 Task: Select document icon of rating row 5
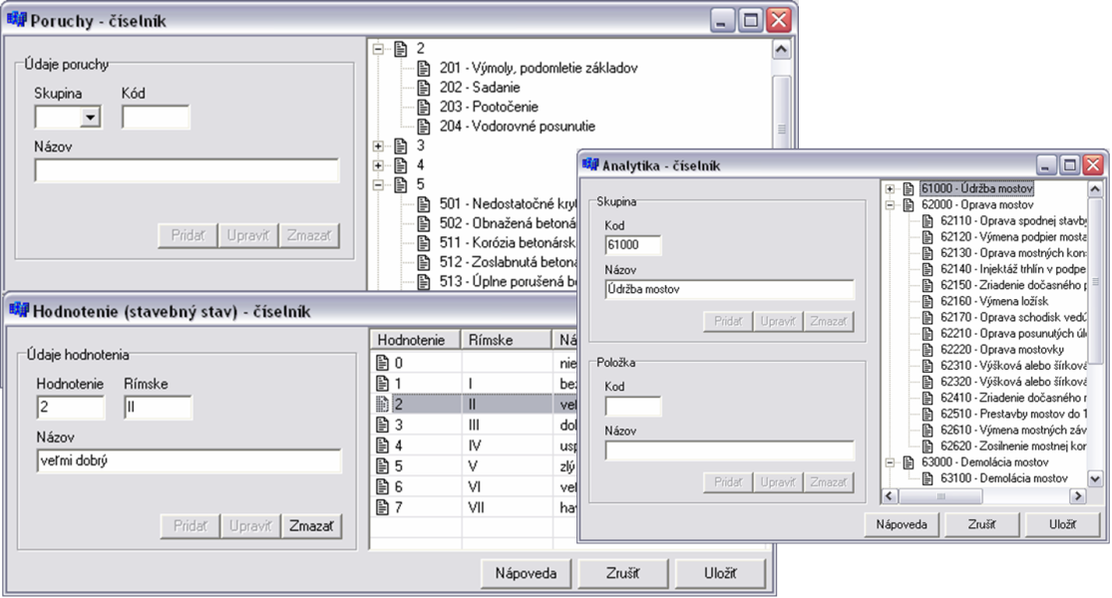(382, 466)
